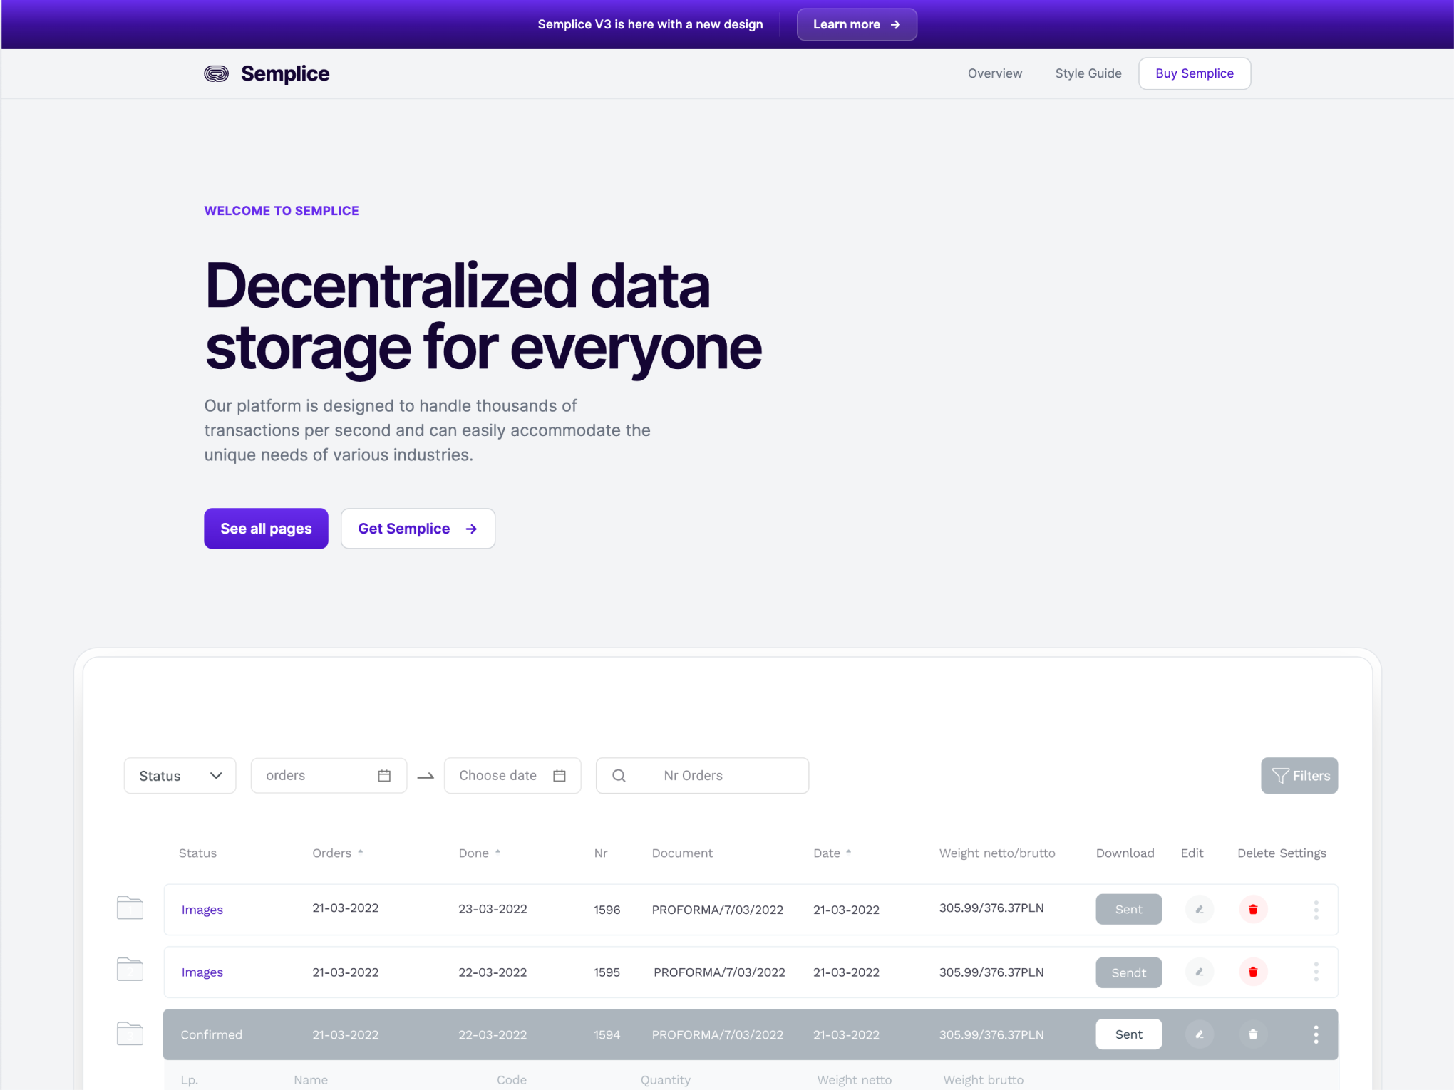Screen dimensions: 1454x1090
Task: Click the edit (pencil) icon for order 1594
Action: click(1197, 1033)
